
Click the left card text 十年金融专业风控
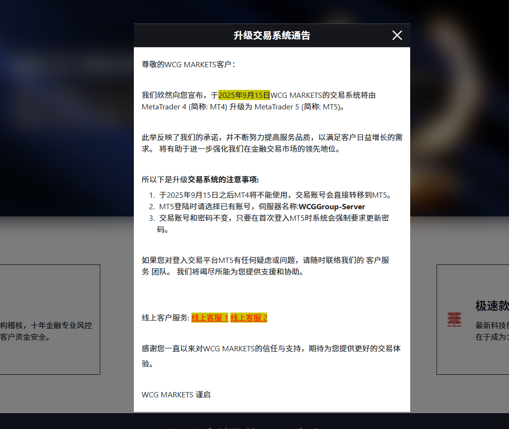coord(61,325)
